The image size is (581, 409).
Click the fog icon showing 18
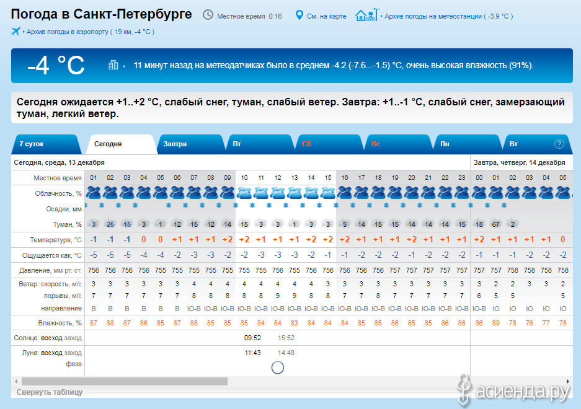(x=479, y=224)
